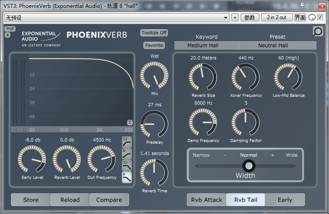Switch to the Rvb Attack tab
The height and width of the screenshot is (214, 329).
coord(206,200)
